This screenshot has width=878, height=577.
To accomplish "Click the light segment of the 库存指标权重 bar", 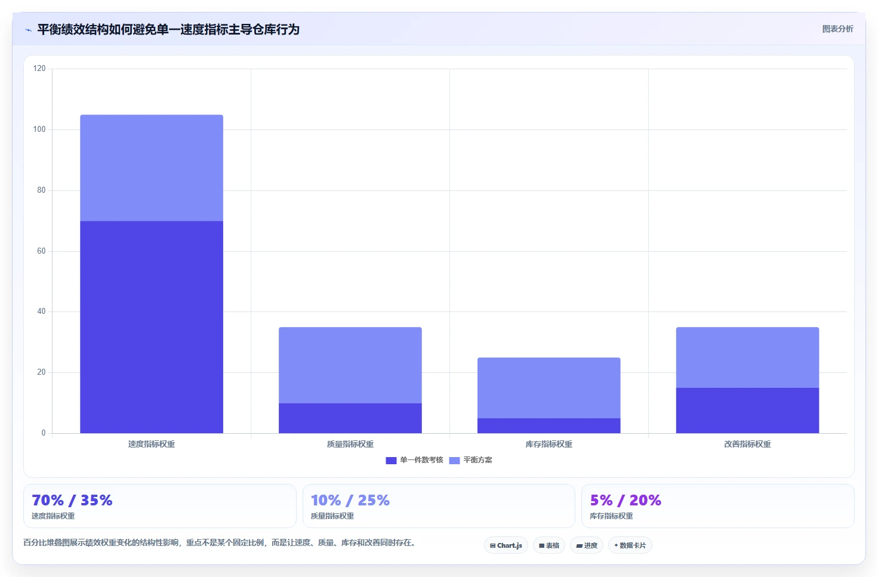I will pyautogui.click(x=549, y=388).
